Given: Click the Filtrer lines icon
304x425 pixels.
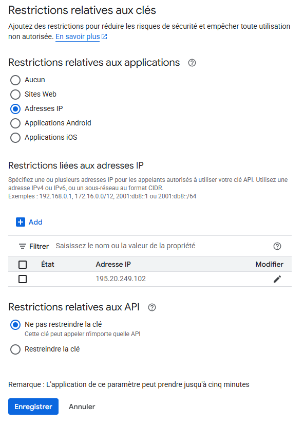Looking at the screenshot, I should 22,246.
